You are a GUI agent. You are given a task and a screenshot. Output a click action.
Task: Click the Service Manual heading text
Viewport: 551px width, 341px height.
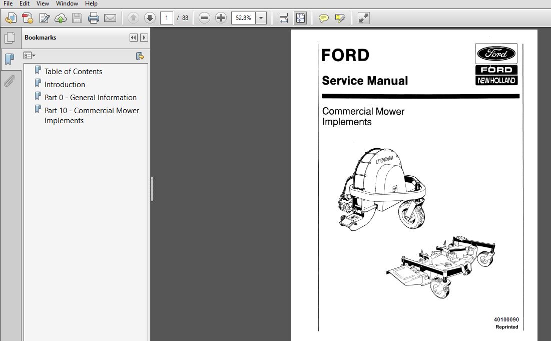pyautogui.click(x=365, y=81)
